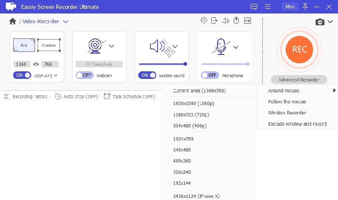The image size is (338, 200).
Task: Select Current area (1366x768)
Action: click(199, 91)
